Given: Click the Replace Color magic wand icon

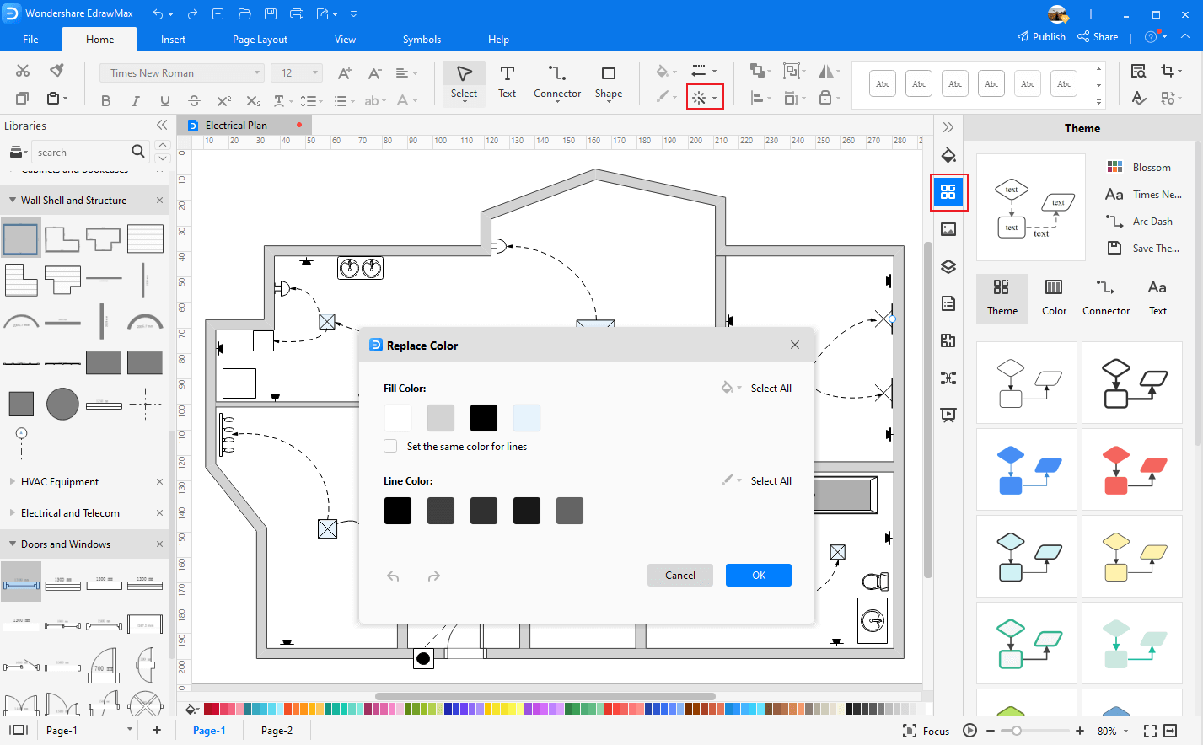Looking at the screenshot, I should (699, 99).
